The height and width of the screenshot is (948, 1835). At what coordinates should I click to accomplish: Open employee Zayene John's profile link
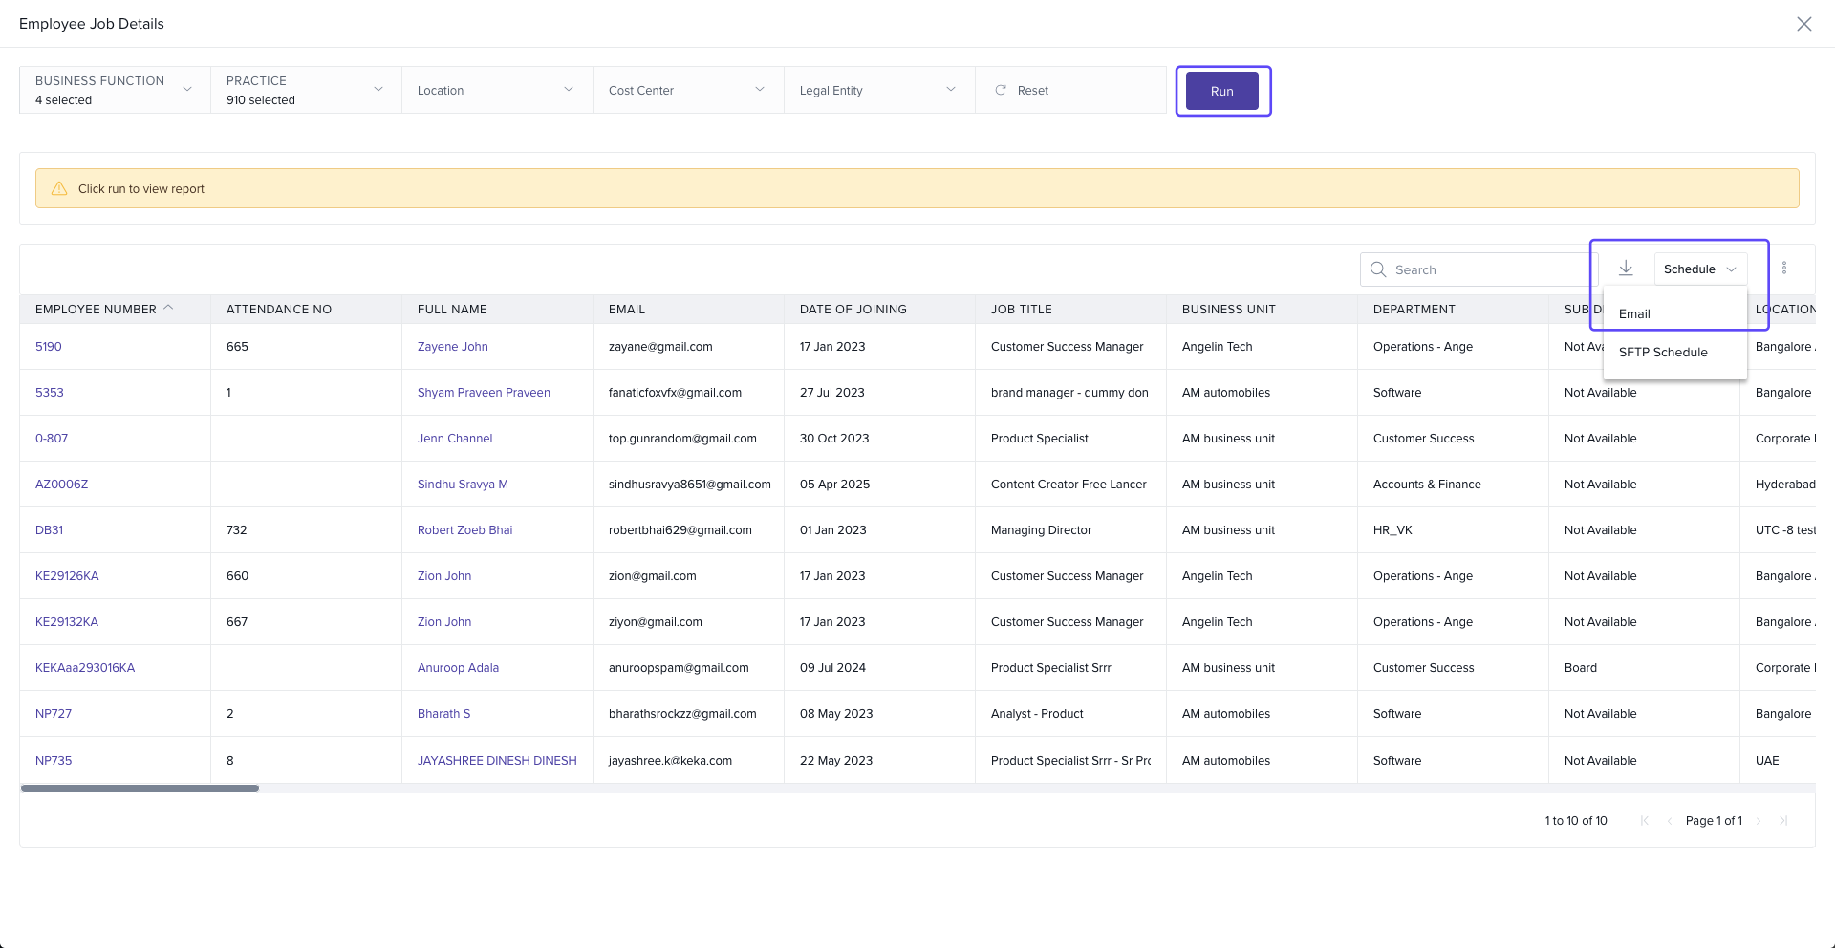452,347
